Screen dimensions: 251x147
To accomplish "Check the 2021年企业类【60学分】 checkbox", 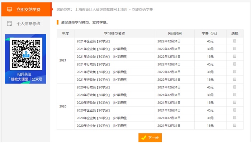I will click(x=235, y=49).
